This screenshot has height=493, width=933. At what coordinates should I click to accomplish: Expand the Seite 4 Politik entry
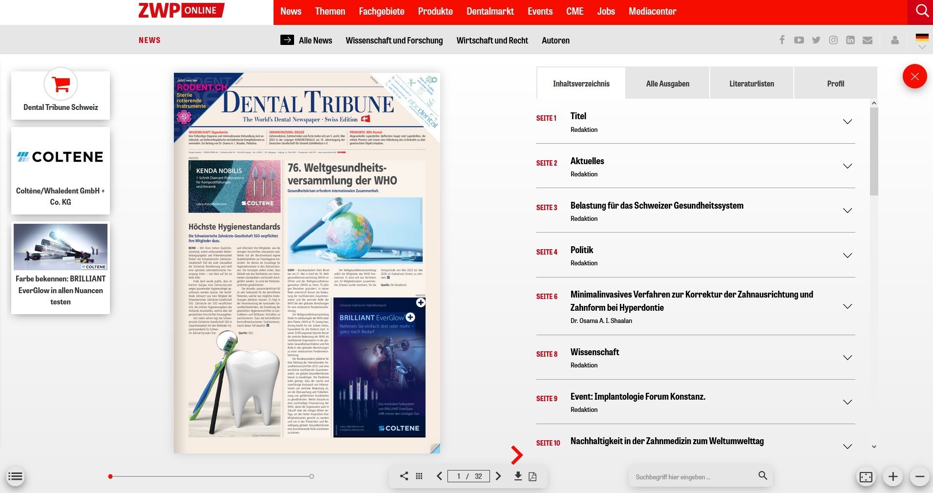(848, 256)
